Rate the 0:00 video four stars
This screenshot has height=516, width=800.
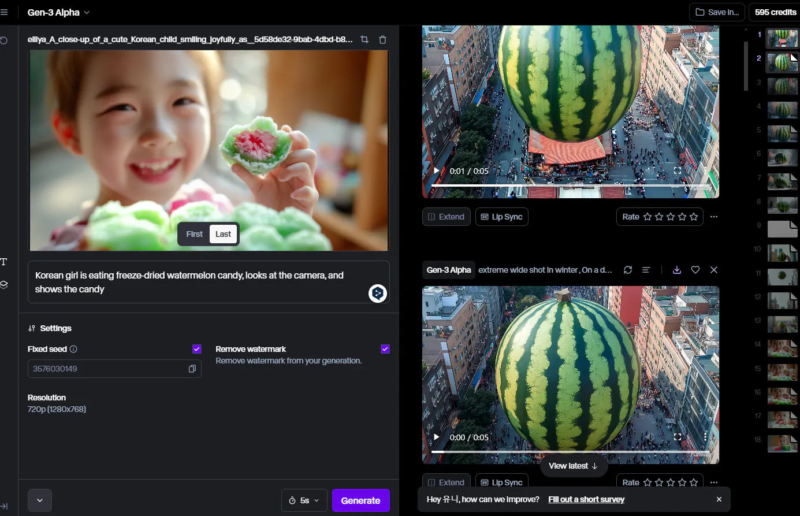click(x=682, y=482)
